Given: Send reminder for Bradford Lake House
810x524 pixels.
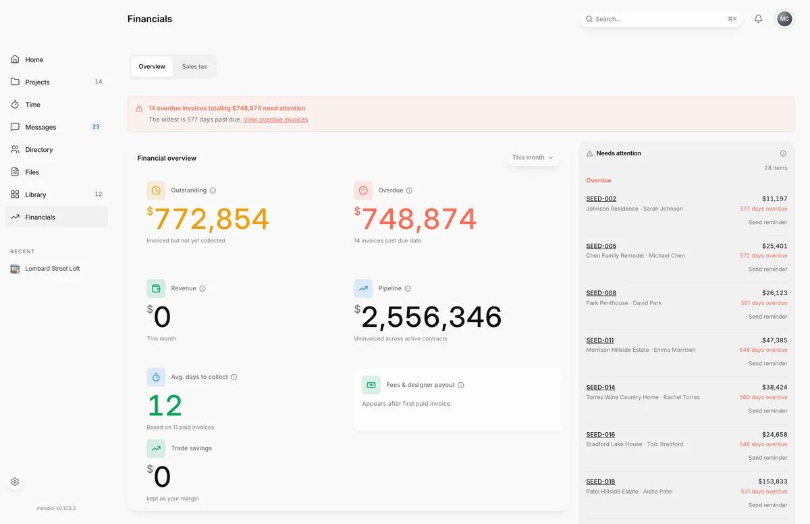Looking at the screenshot, I should (x=768, y=458).
